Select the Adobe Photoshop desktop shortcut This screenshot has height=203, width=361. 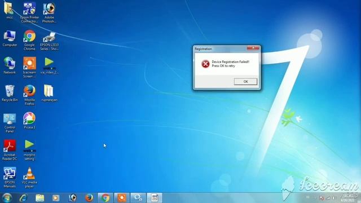pyautogui.click(x=49, y=12)
